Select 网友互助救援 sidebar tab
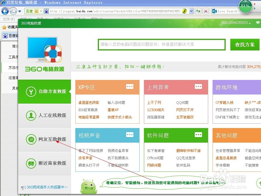Image resolution: width=261 pixels, height=196 pixels. point(44,139)
